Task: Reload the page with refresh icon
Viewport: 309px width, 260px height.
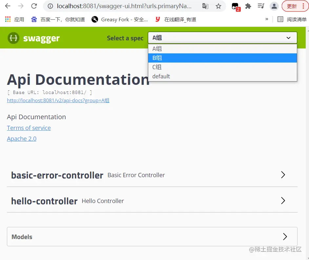Action: coord(34,6)
